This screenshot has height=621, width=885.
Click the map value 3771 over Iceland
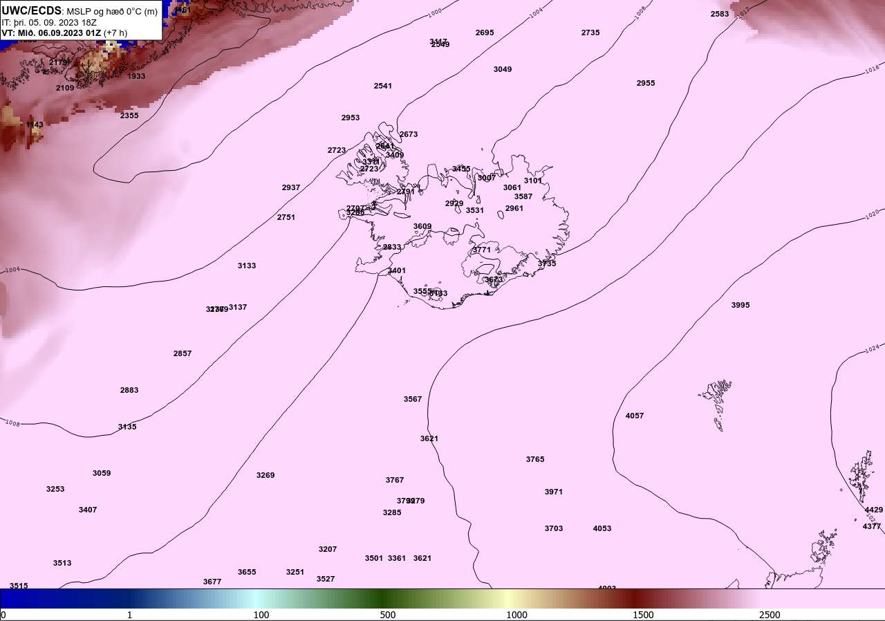click(x=482, y=250)
